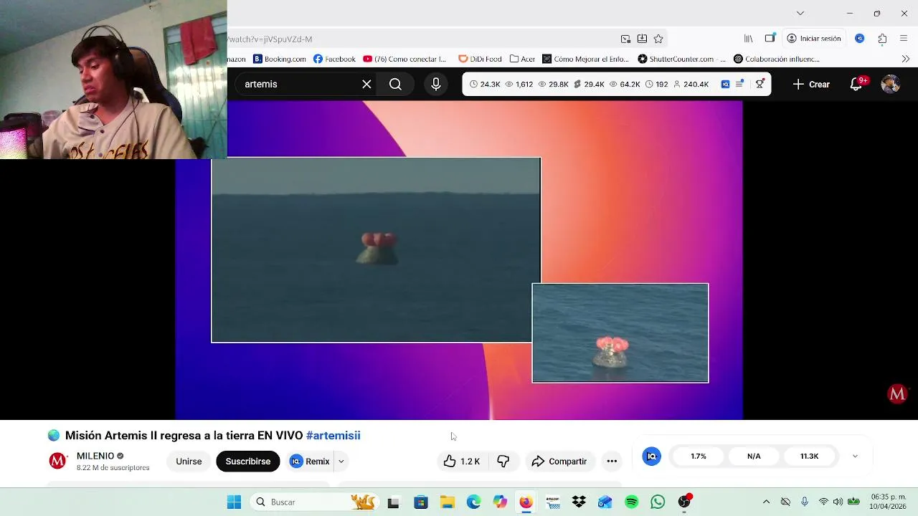This screenshot has width=918, height=516.
Task: Open the DiDi Food bookmark
Action: (x=481, y=59)
